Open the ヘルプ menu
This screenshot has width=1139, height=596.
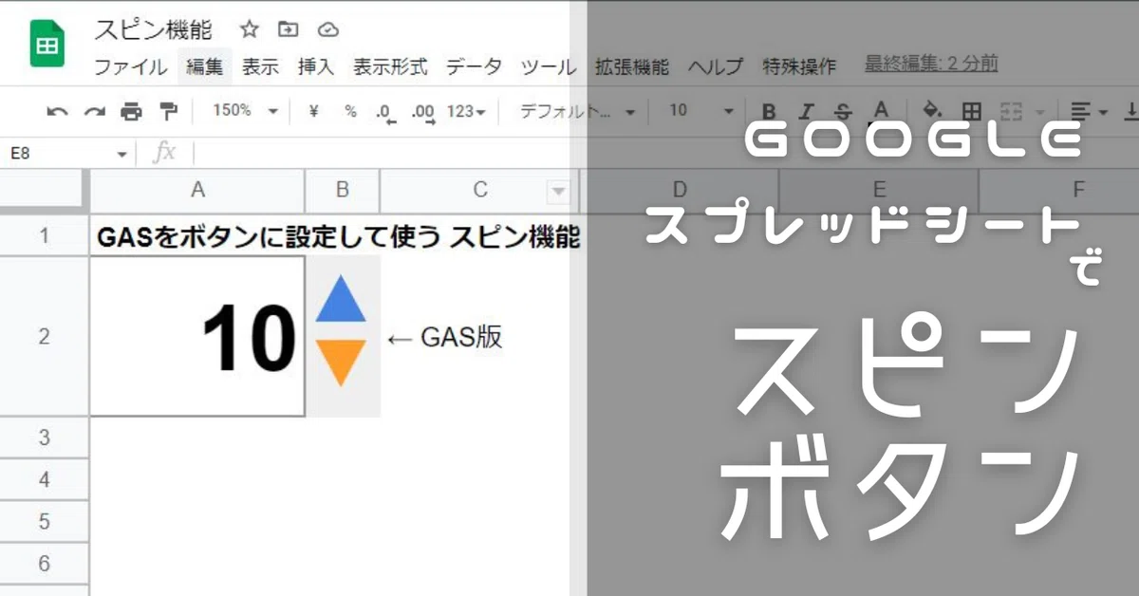(716, 66)
